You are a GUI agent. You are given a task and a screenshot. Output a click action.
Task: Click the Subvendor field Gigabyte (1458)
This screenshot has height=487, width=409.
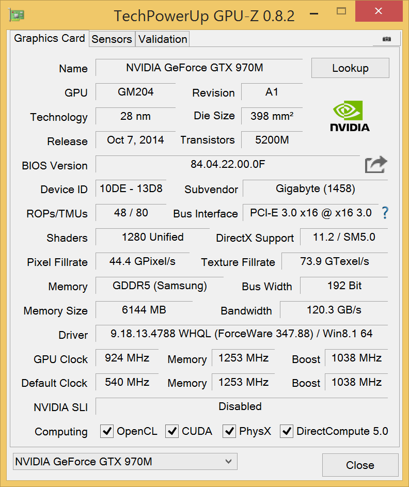click(x=315, y=188)
